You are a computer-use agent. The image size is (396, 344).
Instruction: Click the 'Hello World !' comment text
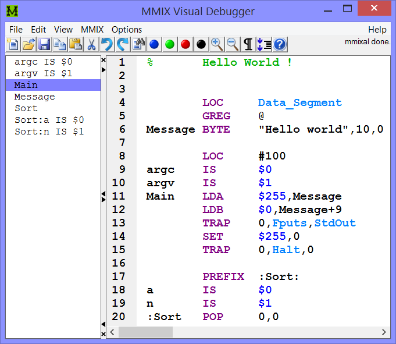coord(247,62)
